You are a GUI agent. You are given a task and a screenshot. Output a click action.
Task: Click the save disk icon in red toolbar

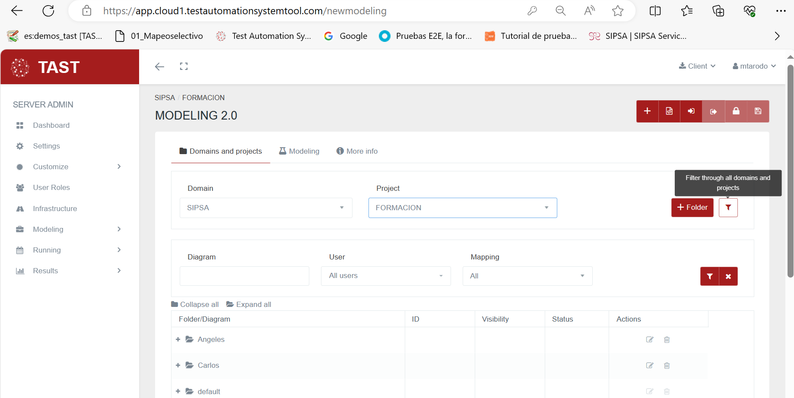click(758, 111)
